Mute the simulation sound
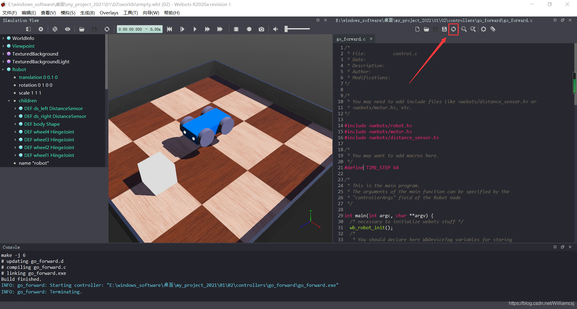 [x=275, y=29]
